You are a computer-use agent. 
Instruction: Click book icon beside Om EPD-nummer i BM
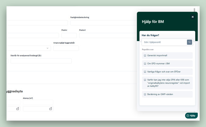pyautogui.click(x=145, y=64)
